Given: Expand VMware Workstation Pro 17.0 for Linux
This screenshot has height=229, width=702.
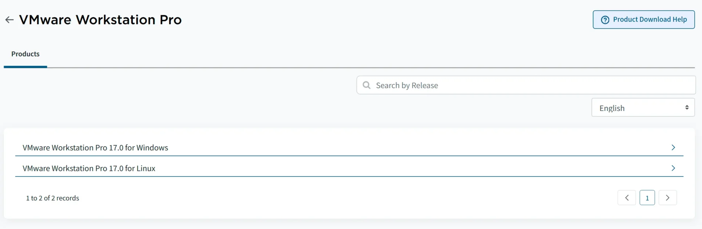Looking at the screenshot, I should (349, 168).
